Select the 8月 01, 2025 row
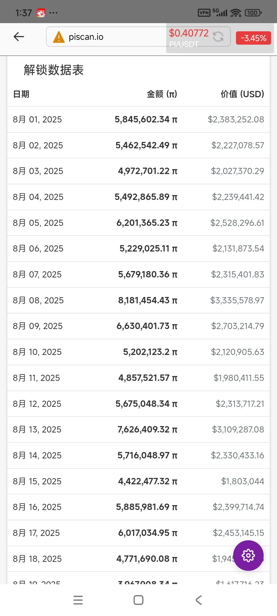This screenshot has width=277, height=616. click(x=138, y=120)
